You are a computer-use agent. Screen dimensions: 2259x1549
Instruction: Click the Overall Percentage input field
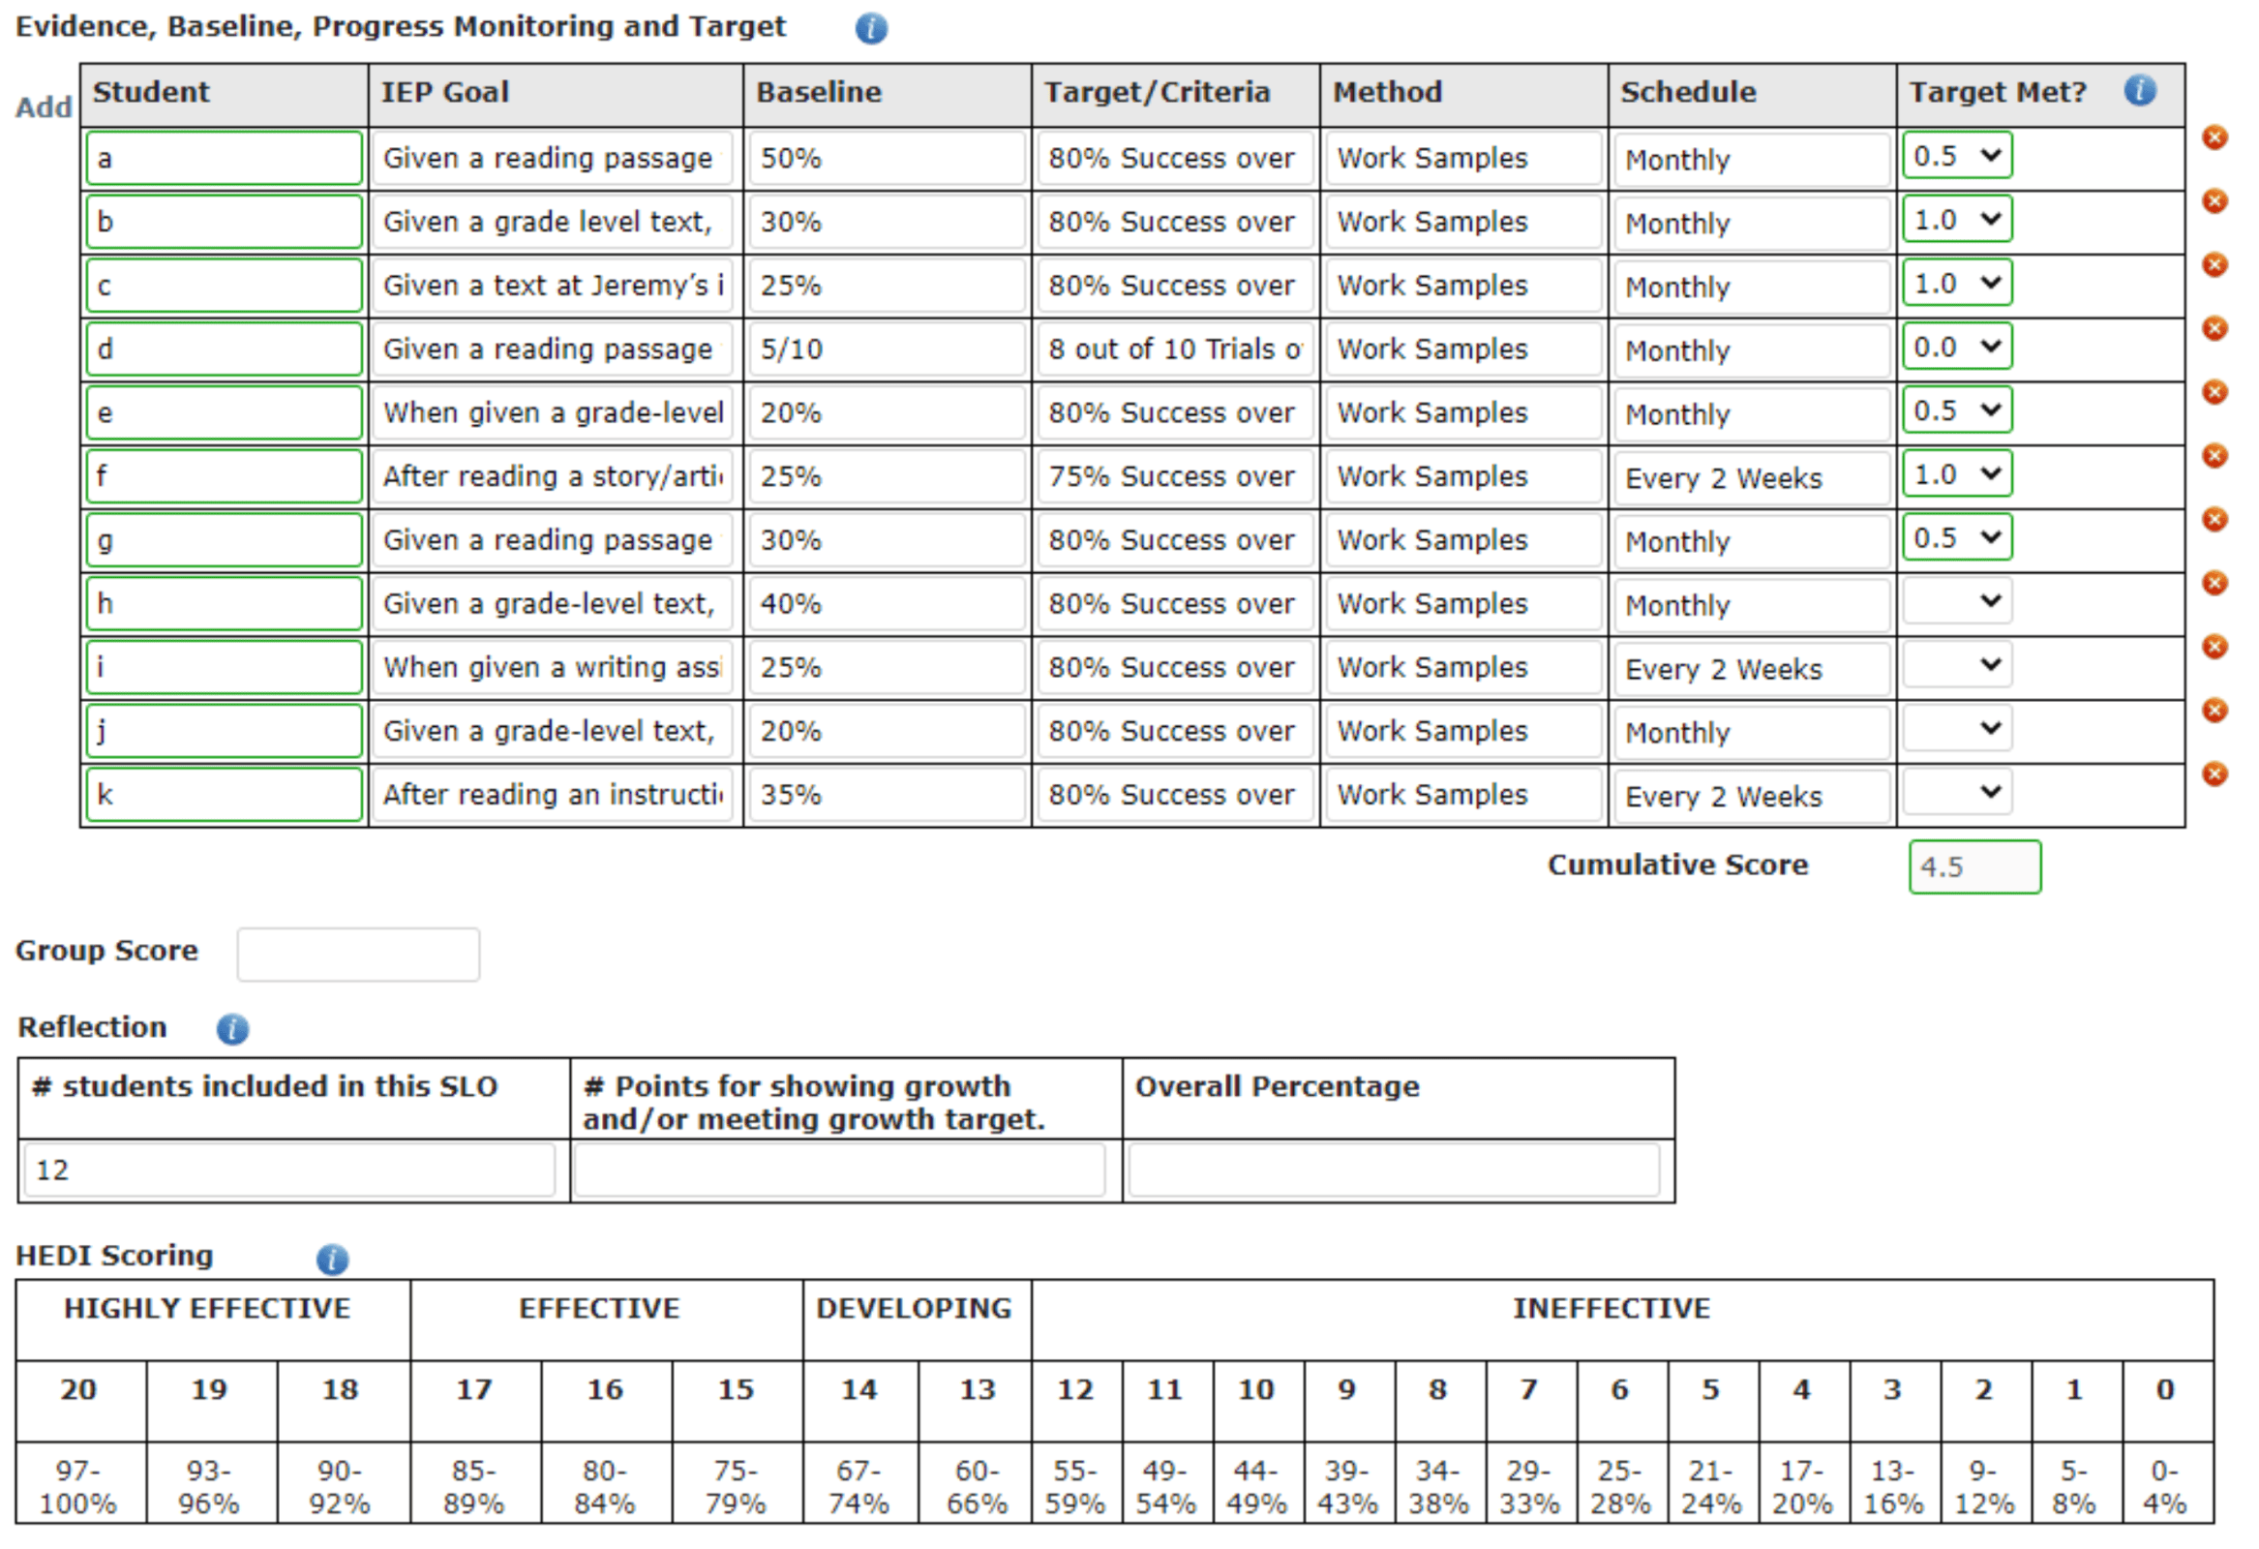(1394, 1169)
